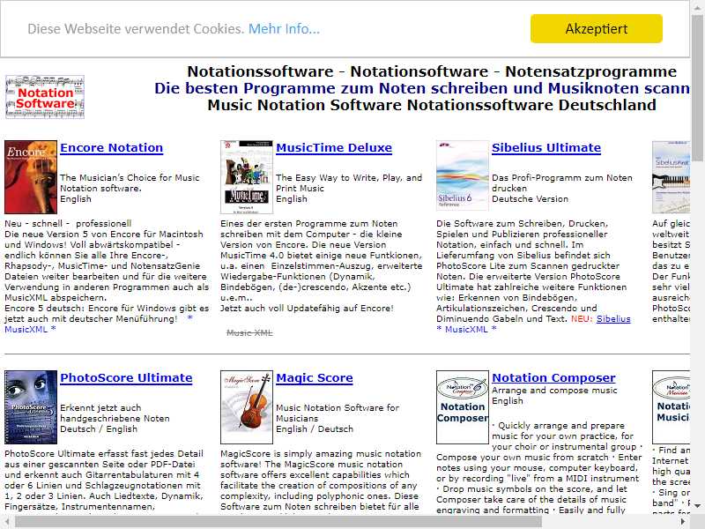Click the horizontal scrollbar left arrow

click(x=7, y=522)
